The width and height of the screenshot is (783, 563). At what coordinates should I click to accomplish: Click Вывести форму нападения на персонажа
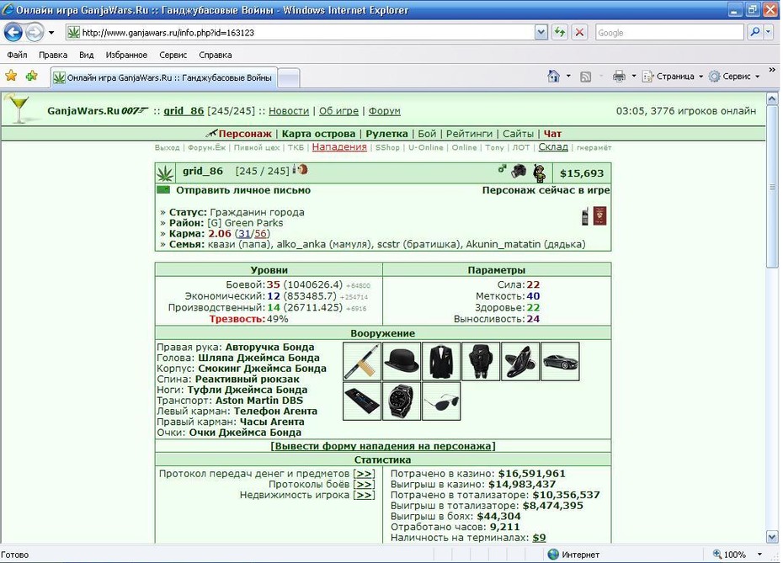tap(383, 446)
